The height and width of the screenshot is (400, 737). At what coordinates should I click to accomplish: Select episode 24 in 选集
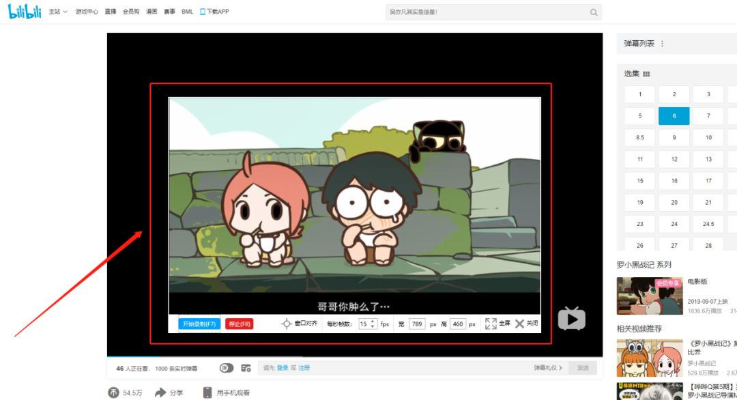coord(674,224)
